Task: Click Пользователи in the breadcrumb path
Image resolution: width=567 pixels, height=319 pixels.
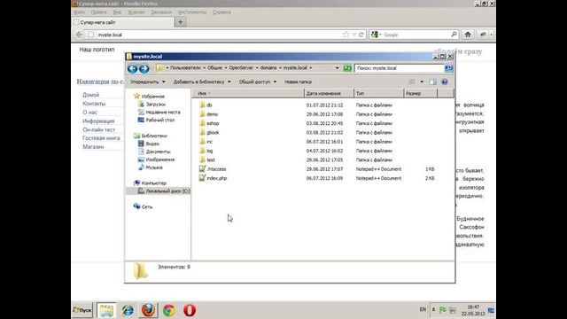Action: 185,67
